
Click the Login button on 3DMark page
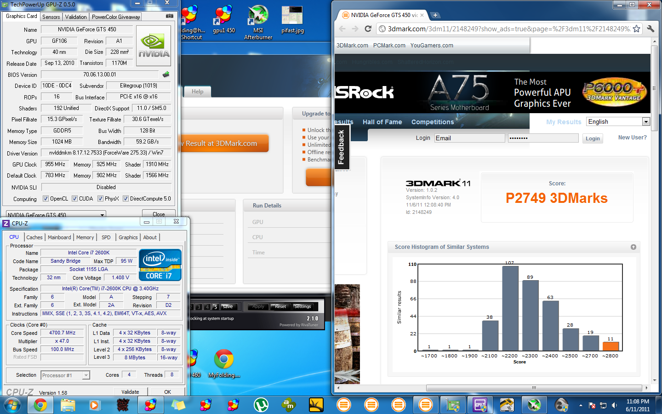tap(593, 138)
